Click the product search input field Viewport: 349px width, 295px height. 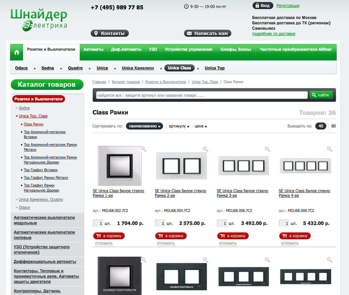tap(202, 95)
